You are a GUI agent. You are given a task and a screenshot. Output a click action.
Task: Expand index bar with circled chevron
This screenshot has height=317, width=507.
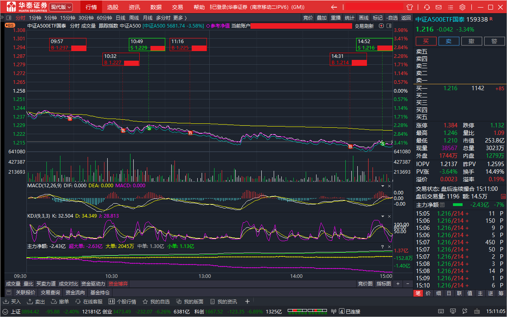(x=5, y=311)
